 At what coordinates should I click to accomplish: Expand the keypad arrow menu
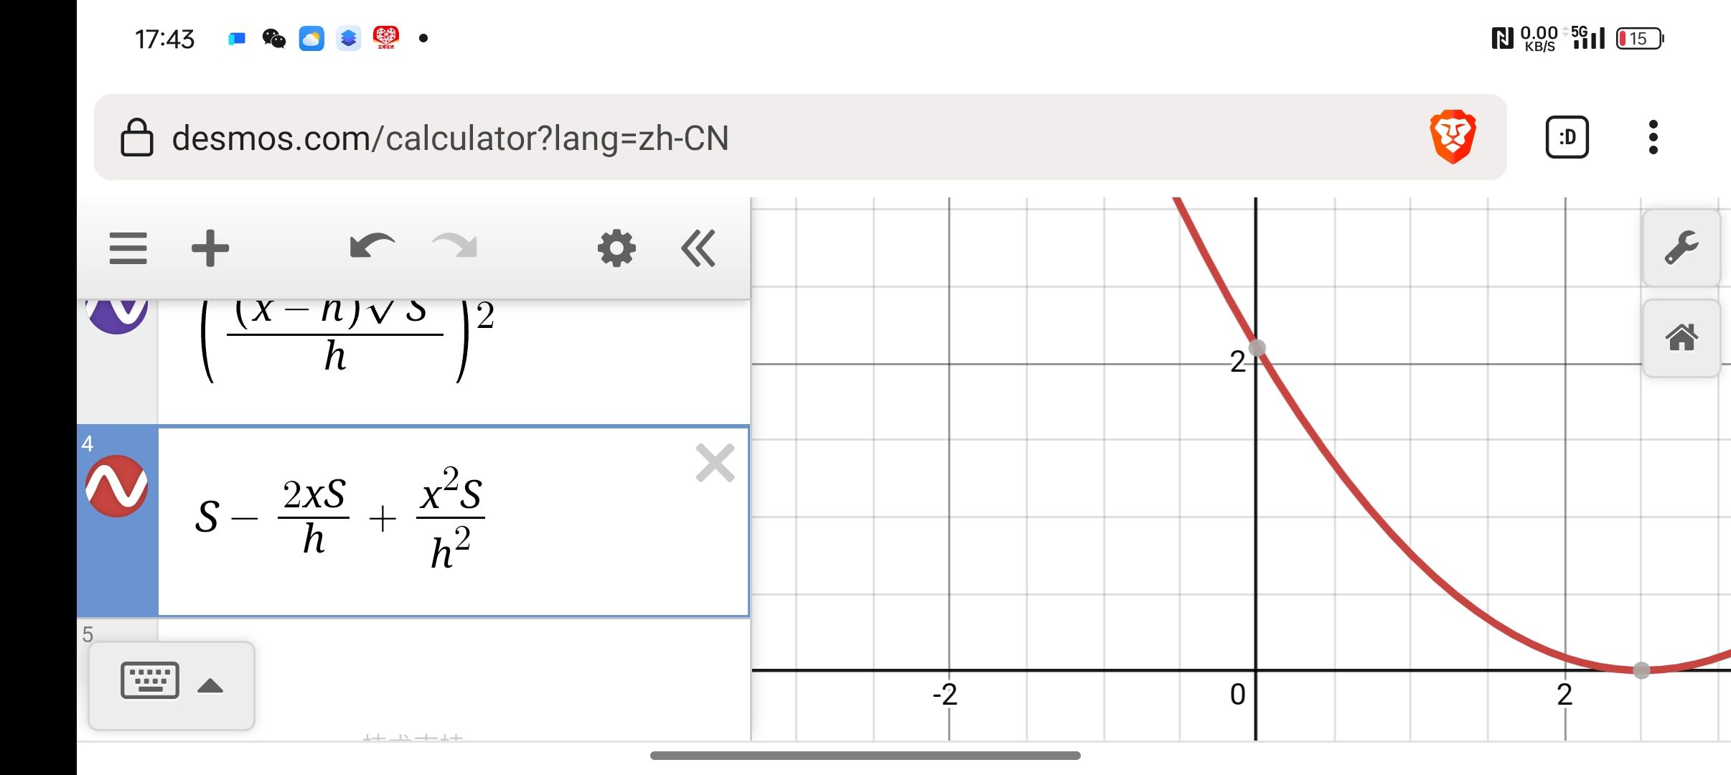[x=210, y=686]
